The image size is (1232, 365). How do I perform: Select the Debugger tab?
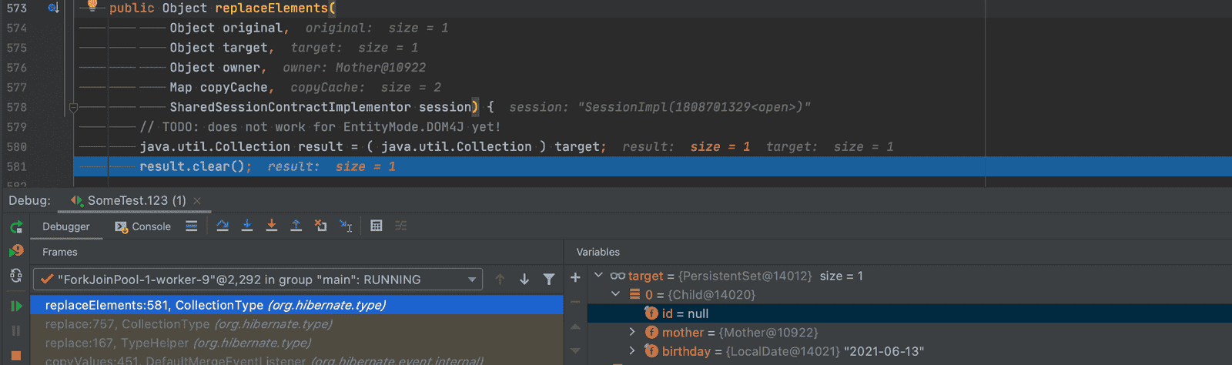click(66, 226)
